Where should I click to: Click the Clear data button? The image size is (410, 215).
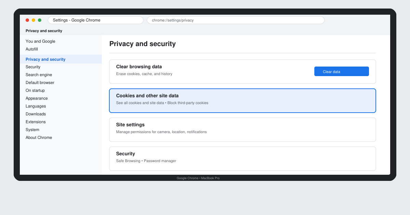[342, 71]
